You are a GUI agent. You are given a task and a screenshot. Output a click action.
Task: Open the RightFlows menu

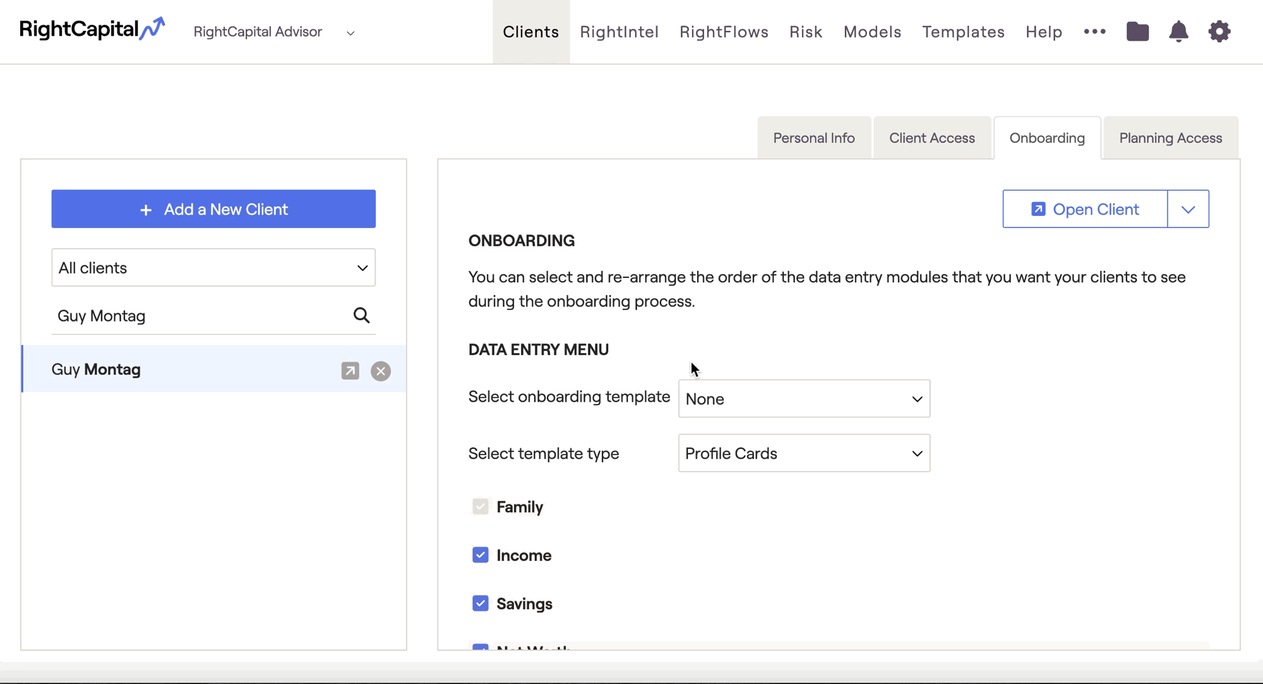click(724, 32)
